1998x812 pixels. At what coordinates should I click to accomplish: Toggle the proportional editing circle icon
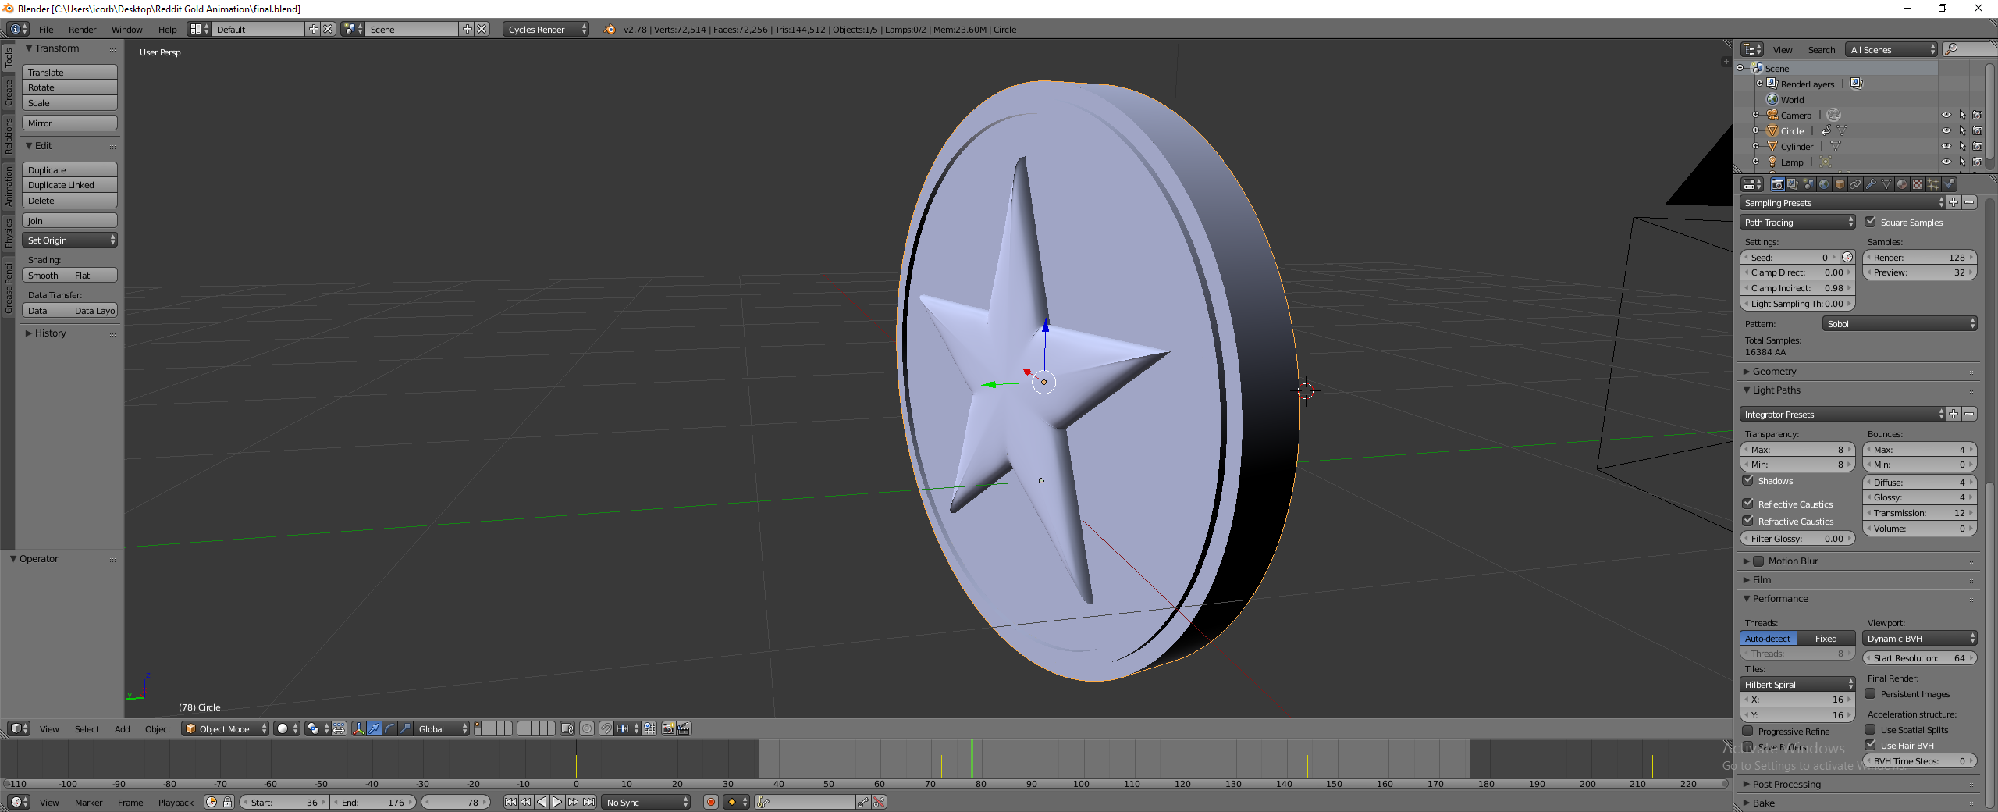[586, 728]
